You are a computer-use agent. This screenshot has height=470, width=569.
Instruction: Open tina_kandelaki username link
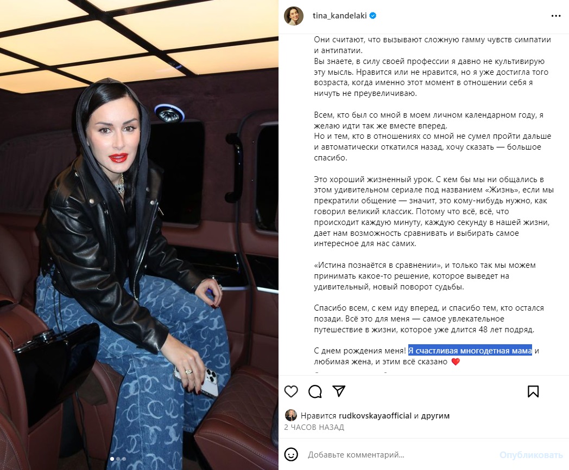(x=340, y=16)
